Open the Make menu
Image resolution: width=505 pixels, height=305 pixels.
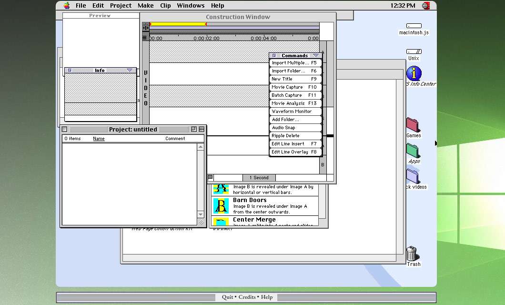[145, 6]
